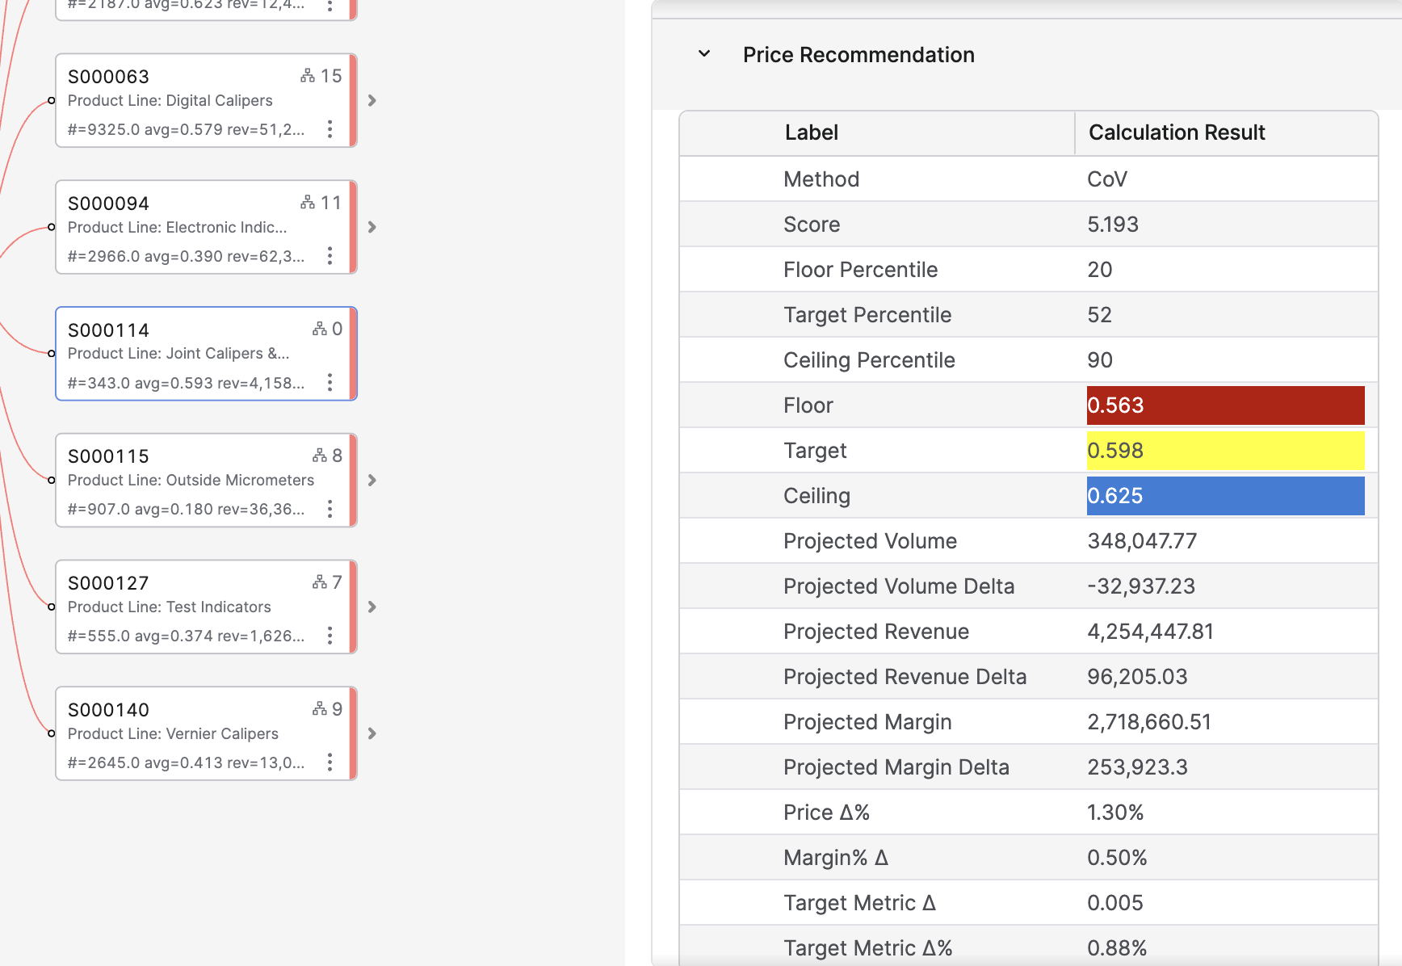Viewport: 1402px width, 966px height.
Task: Click the yellow Target value cell
Action: [x=1224, y=450]
